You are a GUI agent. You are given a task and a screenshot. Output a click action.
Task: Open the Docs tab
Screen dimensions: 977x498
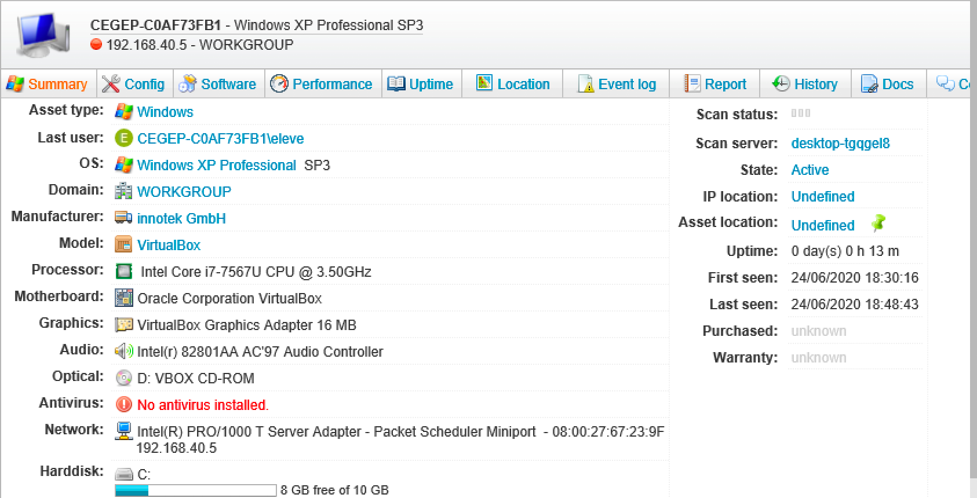click(x=888, y=84)
